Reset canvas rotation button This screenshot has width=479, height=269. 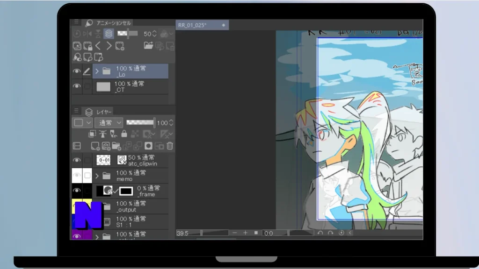tap(341, 233)
